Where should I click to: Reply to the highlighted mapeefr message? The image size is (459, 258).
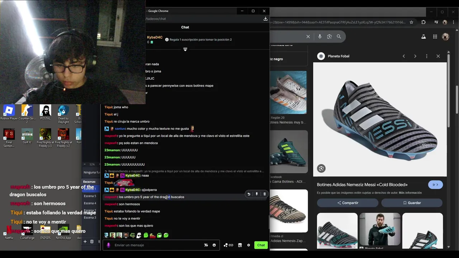(249, 194)
